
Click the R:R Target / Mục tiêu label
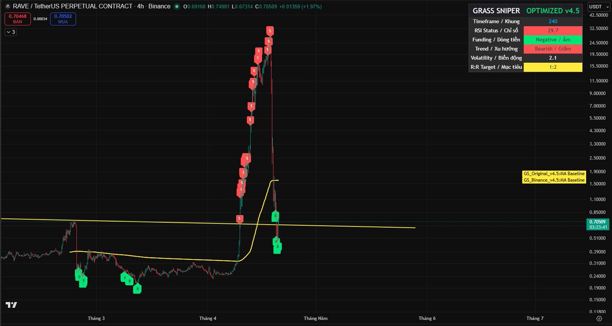(x=496, y=67)
